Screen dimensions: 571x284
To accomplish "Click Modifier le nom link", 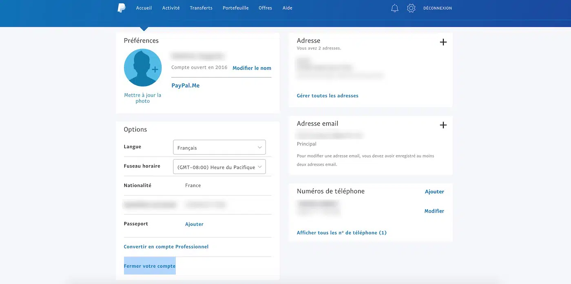I will click(252, 68).
